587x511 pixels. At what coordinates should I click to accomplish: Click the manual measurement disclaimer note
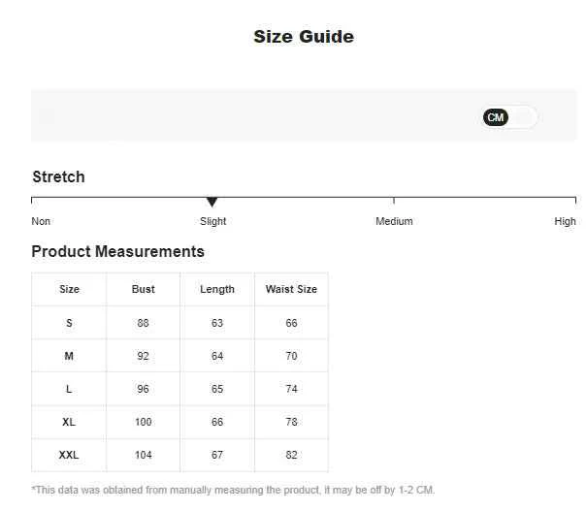click(233, 490)
